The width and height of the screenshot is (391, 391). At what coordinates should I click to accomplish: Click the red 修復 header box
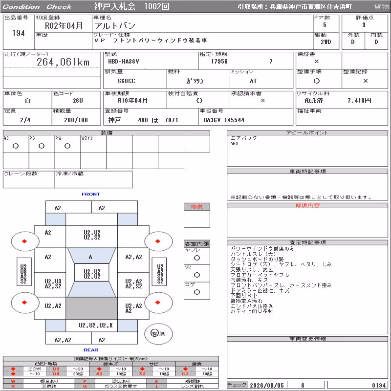(x=197, y=207)
